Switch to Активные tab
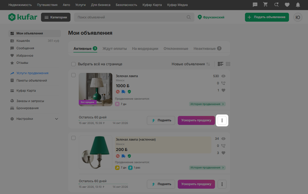This screenshot has width=308, height=194. coord(85,48)
